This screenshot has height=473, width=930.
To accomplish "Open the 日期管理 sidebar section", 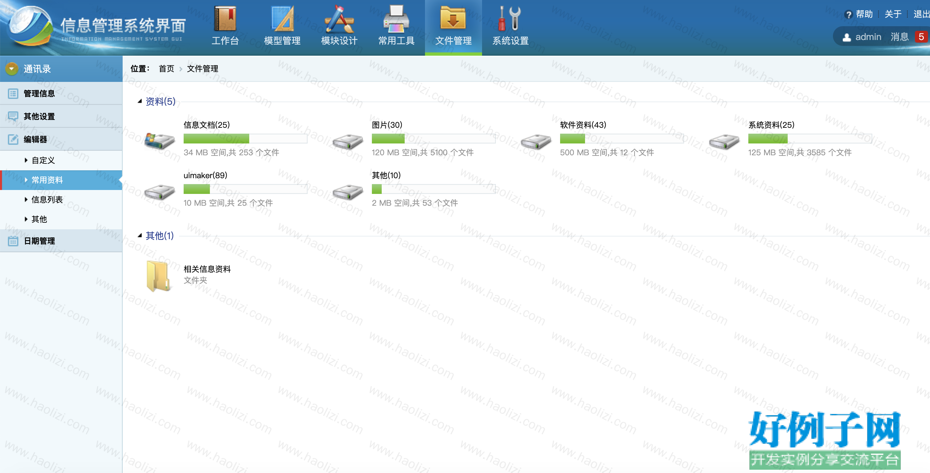I will tap(61, 241).
